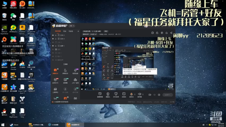Image resolution: width=226 pixels, height=127 pixels.
Task: Click the live preview canvas area
Action: (x=128, y=64)
